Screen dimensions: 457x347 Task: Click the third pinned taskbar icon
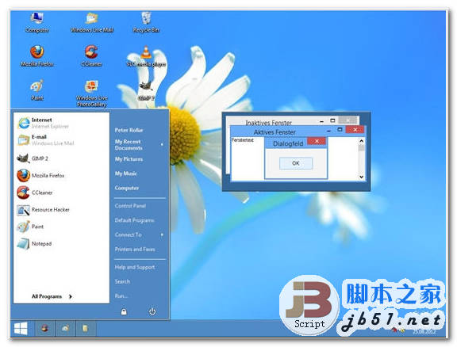[85, 329]
